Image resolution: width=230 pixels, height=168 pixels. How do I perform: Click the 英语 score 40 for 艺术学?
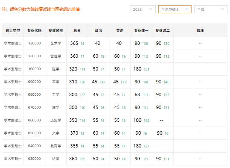[119, 43]
